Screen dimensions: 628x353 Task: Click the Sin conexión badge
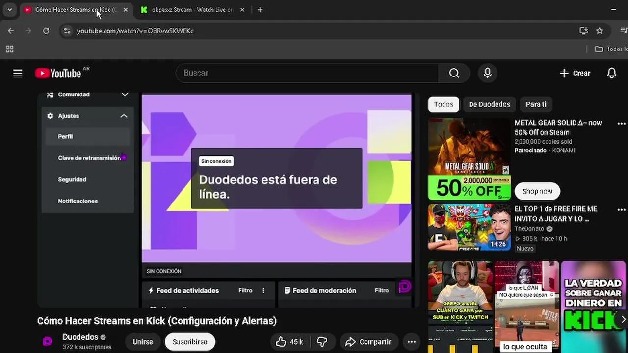click(216, 161)
